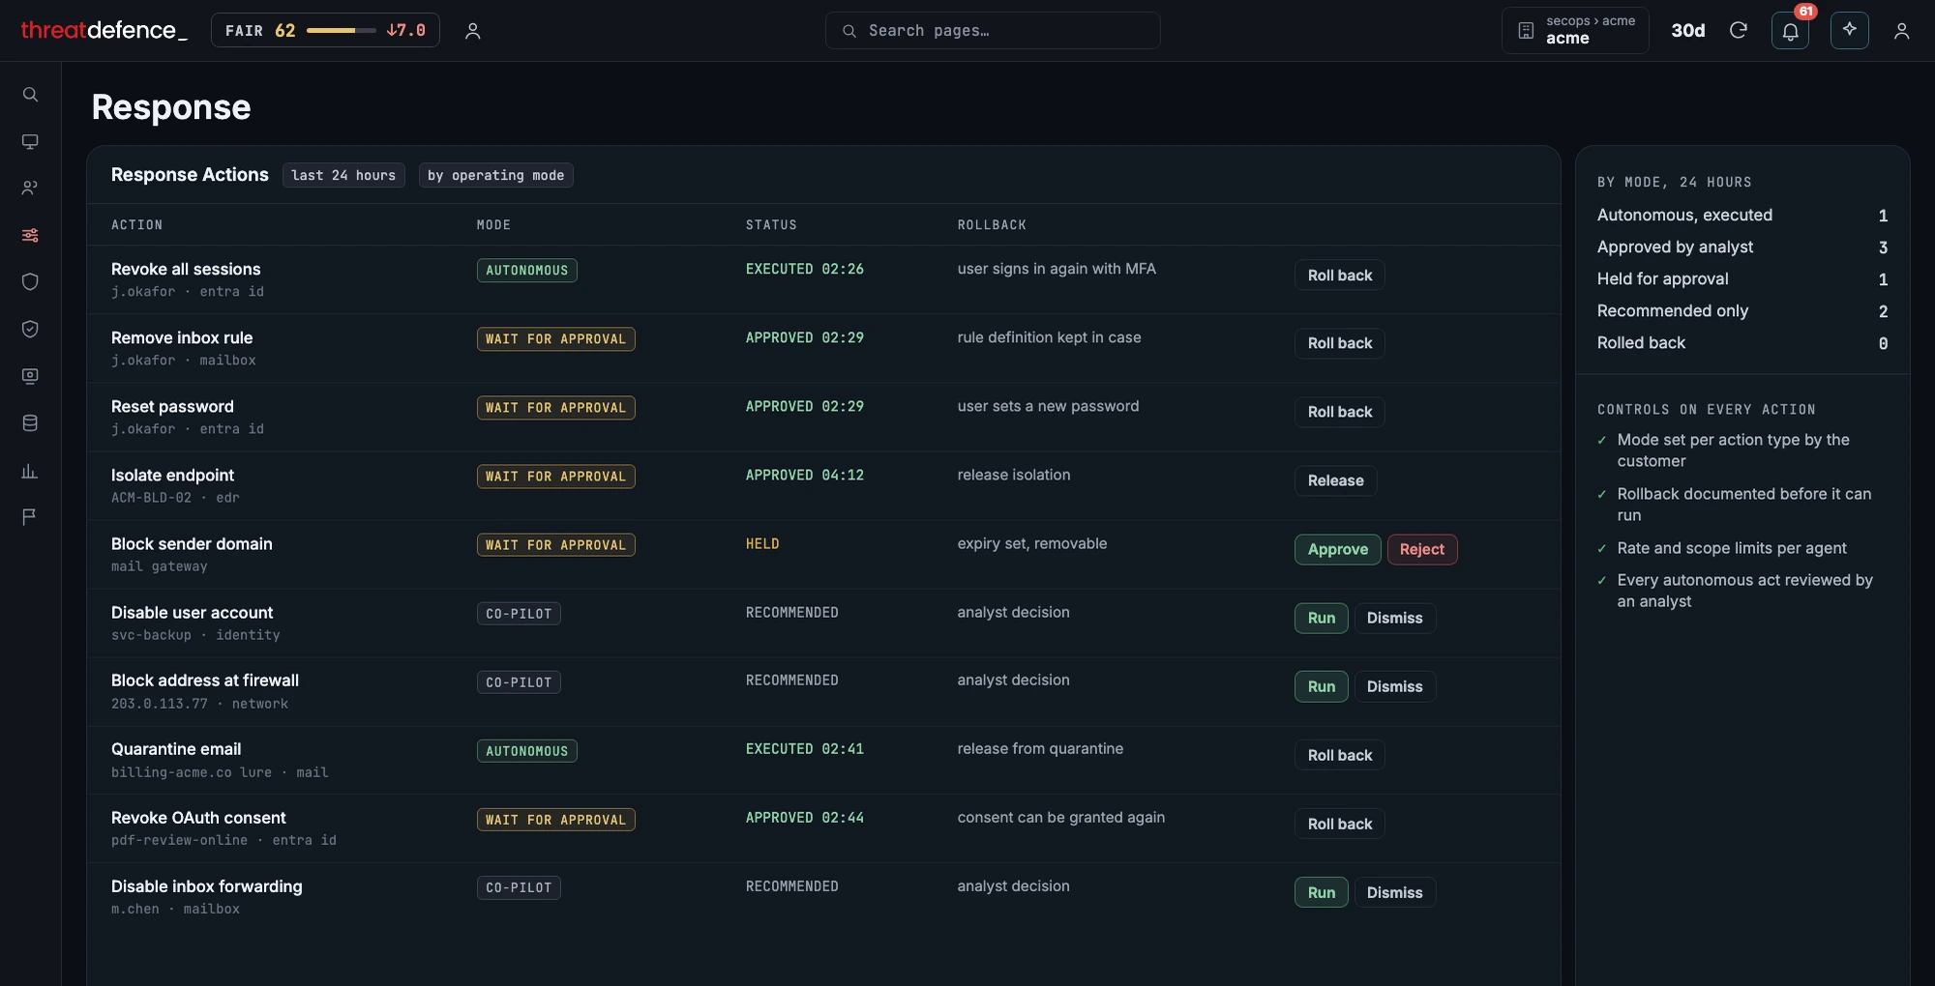Open the 30d time range selector

coord(1687,31)
